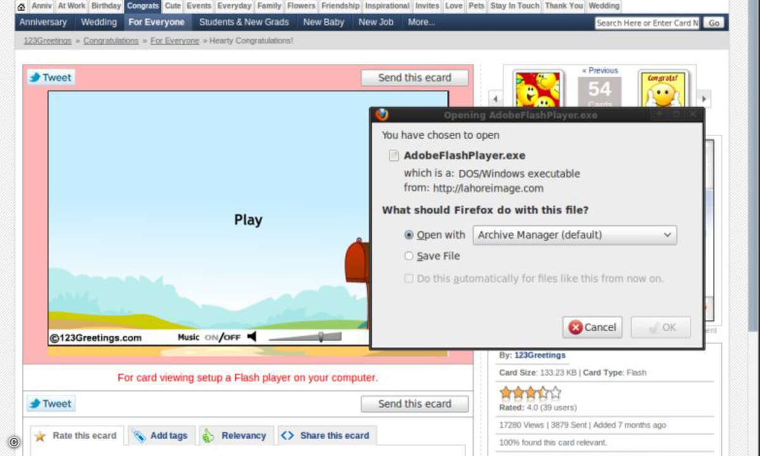The height and width of the screenshot is (456, 760).
Task: Open the Pets category tab
Action: [x=477, y=6]
